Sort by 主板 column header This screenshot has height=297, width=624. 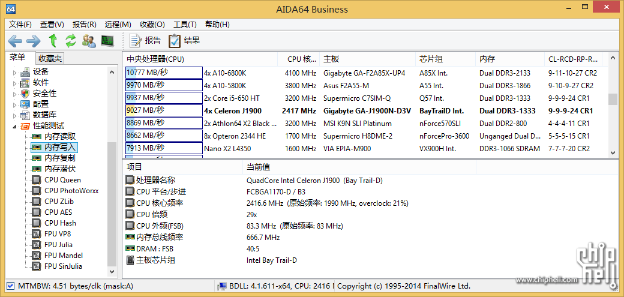(367, 59)
